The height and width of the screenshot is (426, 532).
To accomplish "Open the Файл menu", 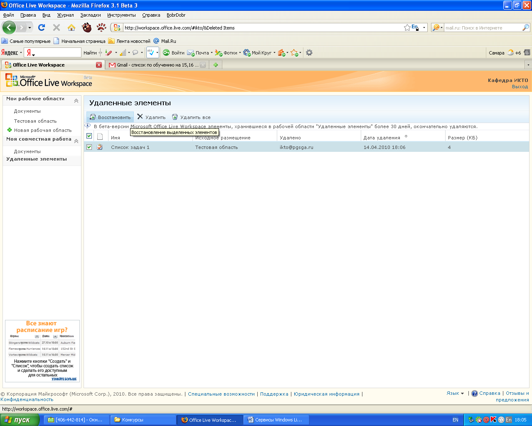I will tap(8, 15).
